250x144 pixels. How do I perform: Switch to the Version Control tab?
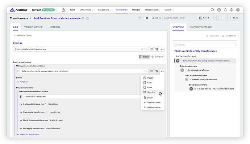[x=33, y=27]
